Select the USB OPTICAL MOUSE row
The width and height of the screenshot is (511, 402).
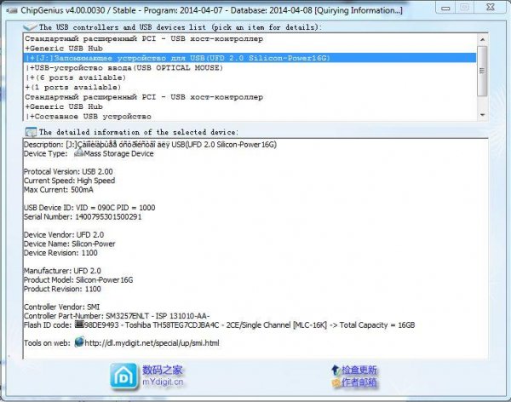(250, 68)
